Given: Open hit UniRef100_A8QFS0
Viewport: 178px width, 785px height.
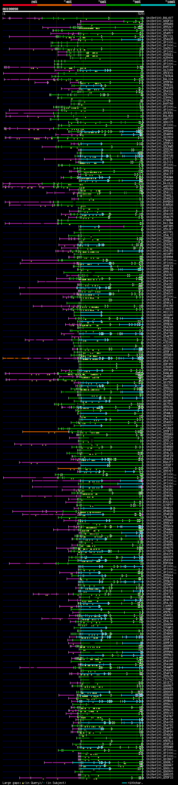Looking at the screenshot, I should click(x=160, y=21).
